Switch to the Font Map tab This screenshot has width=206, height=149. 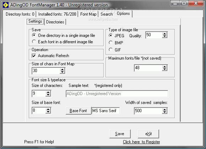coord(88,14)
